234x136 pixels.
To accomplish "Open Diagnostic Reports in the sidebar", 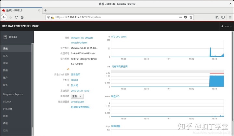I will [16, 94].
